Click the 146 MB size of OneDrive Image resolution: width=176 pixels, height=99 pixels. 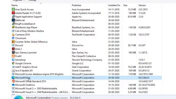[x=132, y=85]
